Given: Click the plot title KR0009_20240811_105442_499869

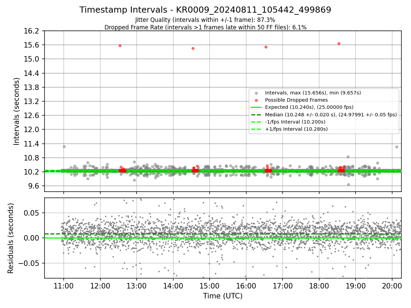Looking at the screenshot, I should point(205,10).
